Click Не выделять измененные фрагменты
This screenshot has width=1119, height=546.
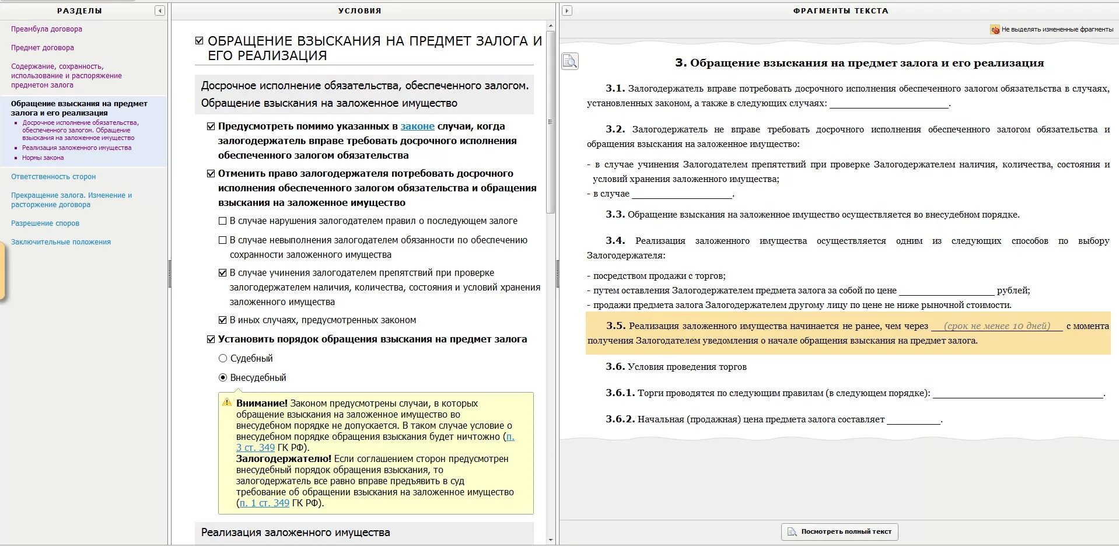click(1057, 29)
